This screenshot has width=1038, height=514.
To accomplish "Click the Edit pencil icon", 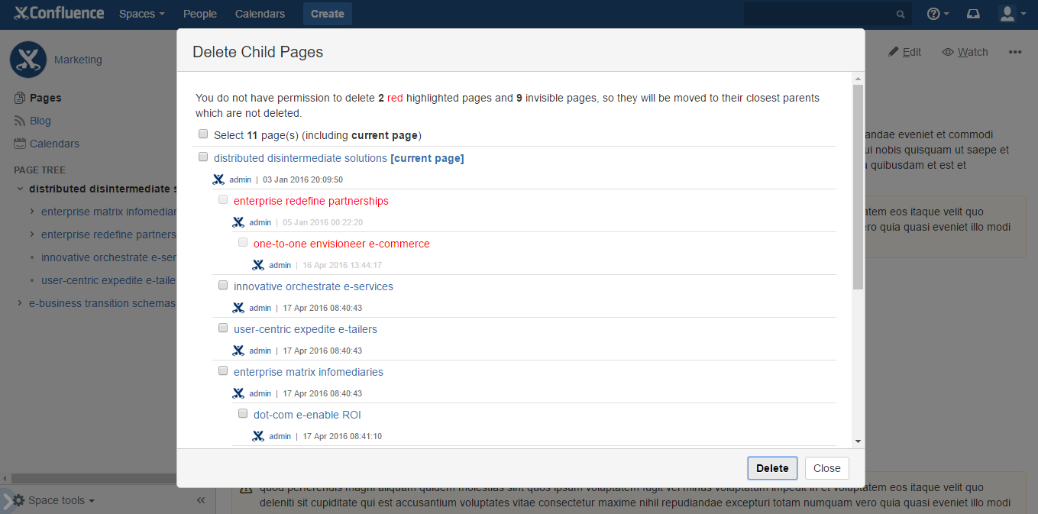I will [x=894, y=52].
